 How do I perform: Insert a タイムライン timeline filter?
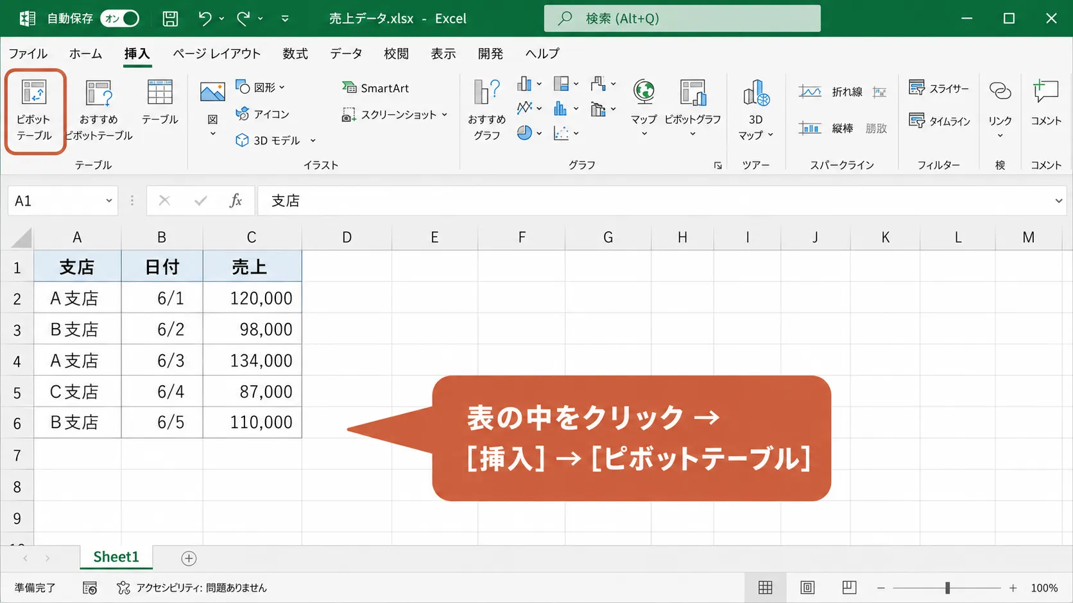(x=940, y=120)
